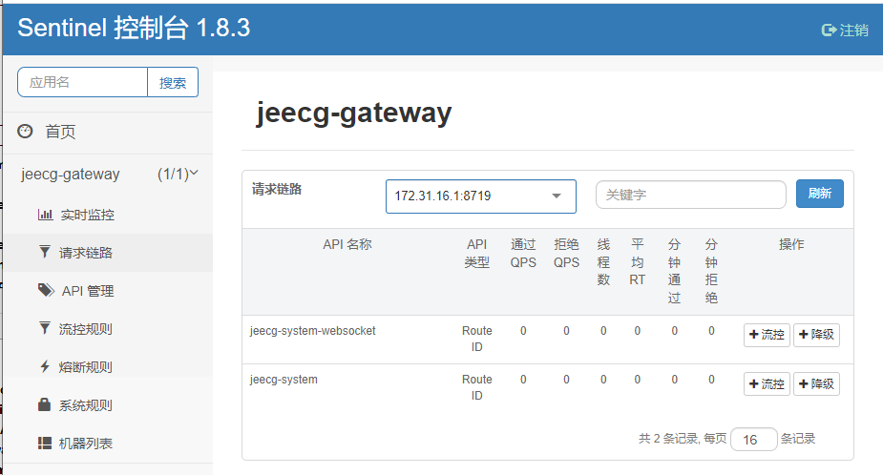Click the logout icon in top header
The height and width of the screenshot is (475, 883).
tap(829, 30)
